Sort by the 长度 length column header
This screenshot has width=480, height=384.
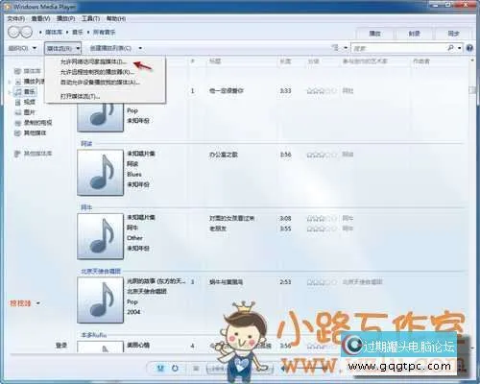coord(286,60)
